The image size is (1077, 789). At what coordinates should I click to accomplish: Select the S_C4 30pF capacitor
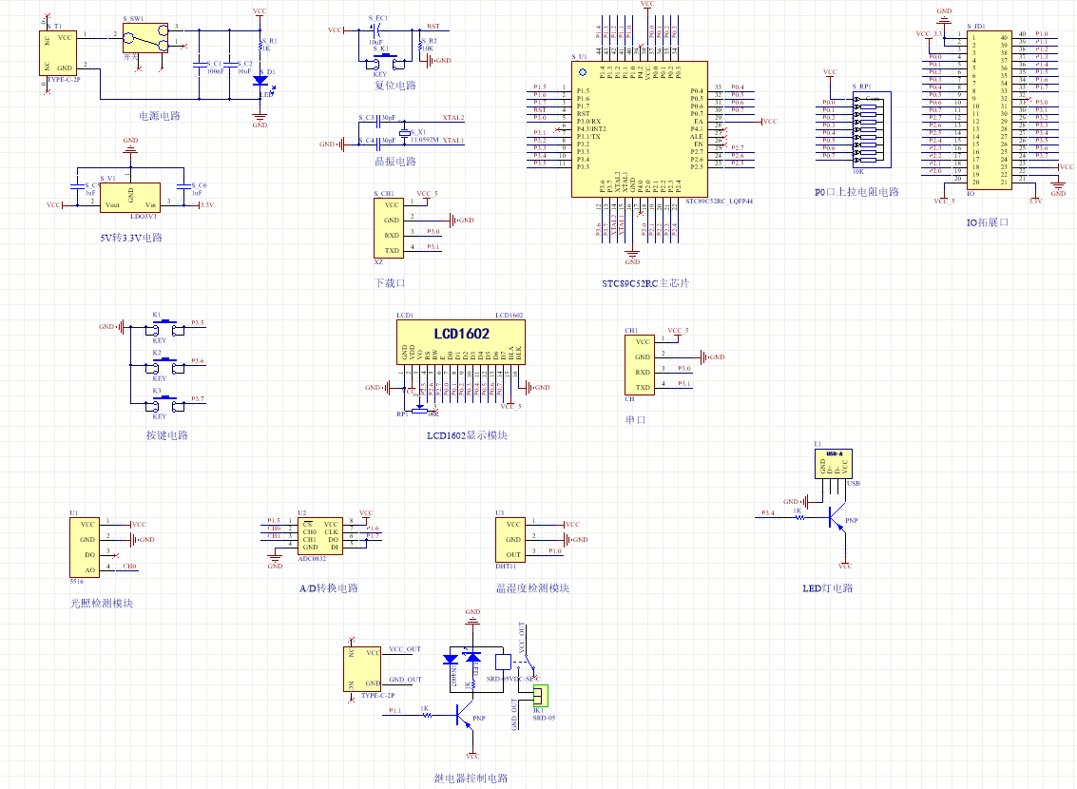click(x=377, y=144)
